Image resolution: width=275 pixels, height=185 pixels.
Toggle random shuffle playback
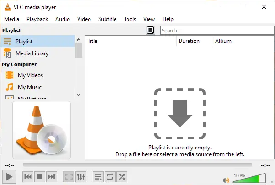pos(122,177)
